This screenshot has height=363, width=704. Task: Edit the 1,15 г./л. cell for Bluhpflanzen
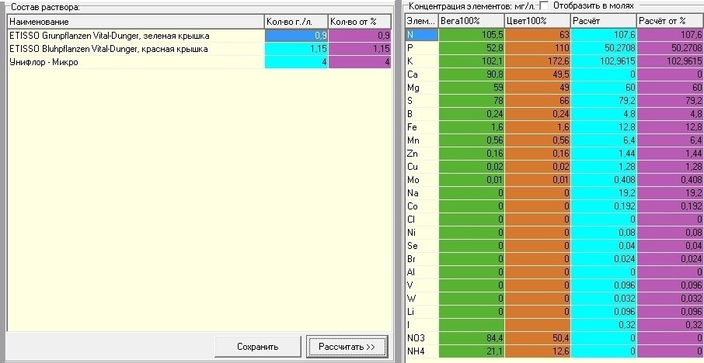pyautogui.click(x=296, y=49)
